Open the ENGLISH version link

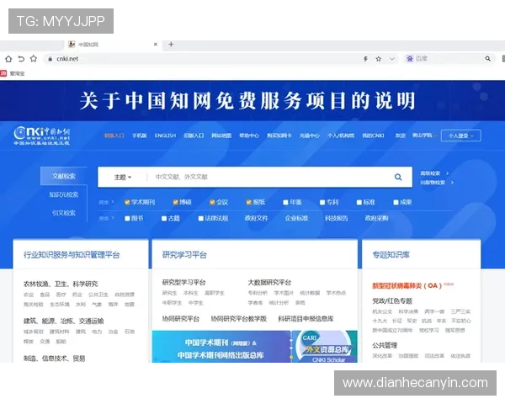(x=165, y=136)
